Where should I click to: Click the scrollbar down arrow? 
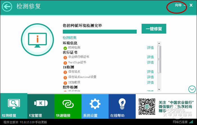(x=159, y=89)
